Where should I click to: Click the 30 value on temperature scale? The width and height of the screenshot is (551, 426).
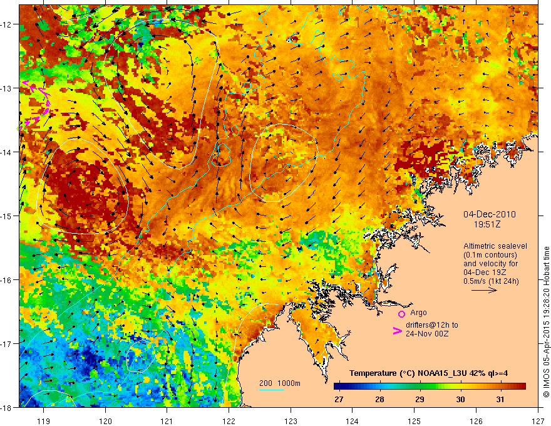(460, 399)
